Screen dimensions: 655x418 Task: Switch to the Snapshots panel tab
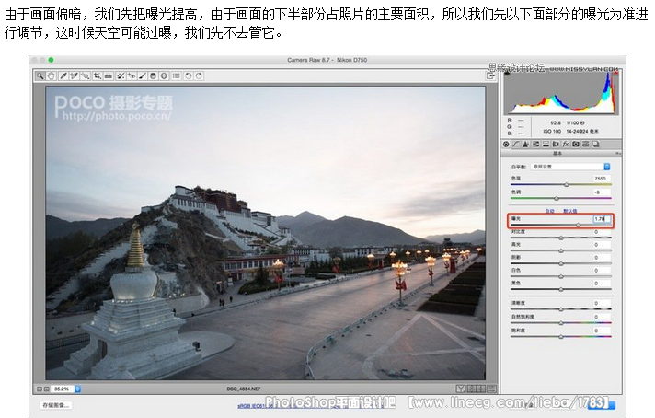[596, 145]
